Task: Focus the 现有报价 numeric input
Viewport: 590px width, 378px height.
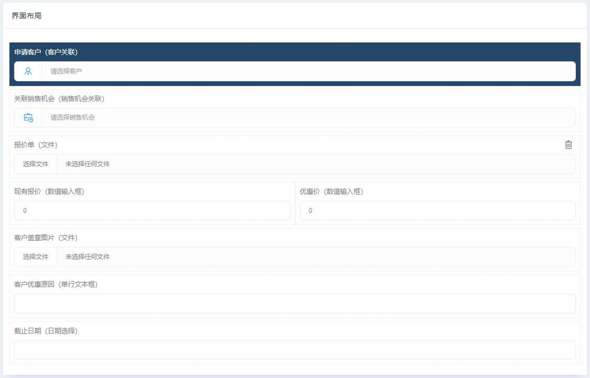Action: [x=152, y=211]
